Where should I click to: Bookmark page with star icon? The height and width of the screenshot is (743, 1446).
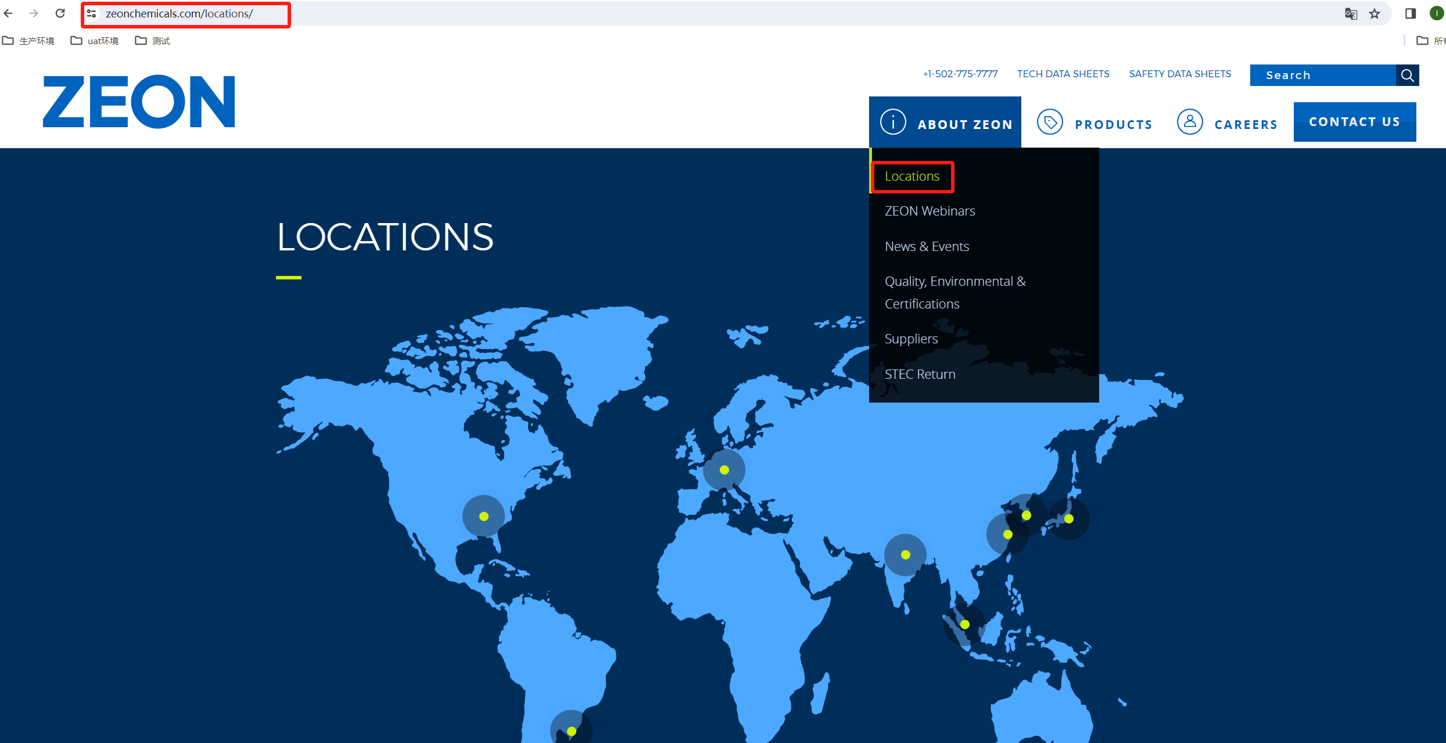[x=1375, y=13]
